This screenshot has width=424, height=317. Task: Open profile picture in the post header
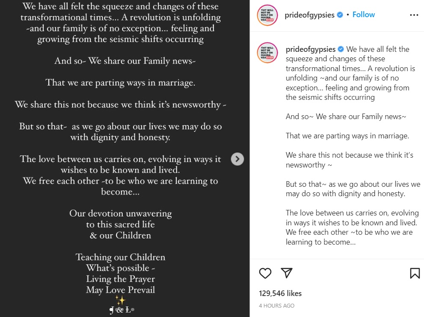click(267, 15)
